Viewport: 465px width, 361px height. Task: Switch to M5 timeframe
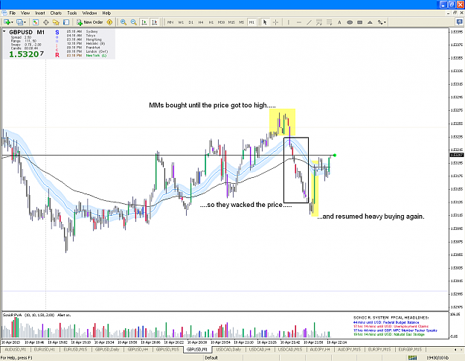[241, 22]
